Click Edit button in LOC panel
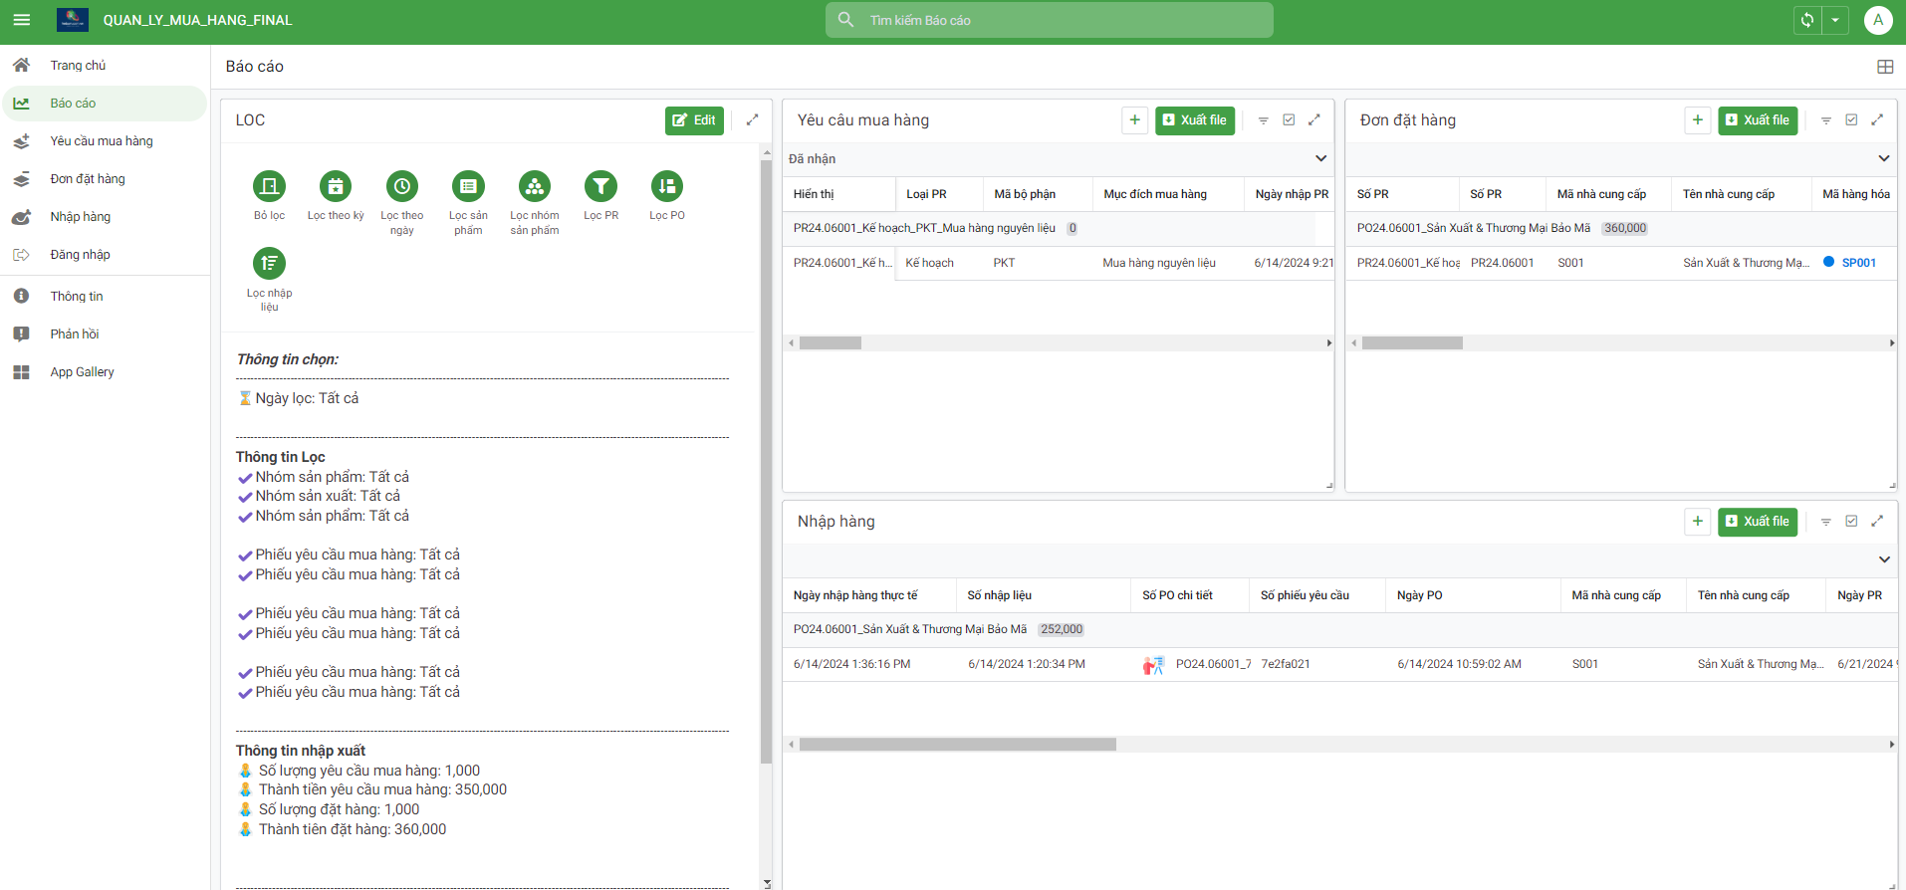Image resolution: width=1906 pixels, height=890 pixels. click(694, 120)
